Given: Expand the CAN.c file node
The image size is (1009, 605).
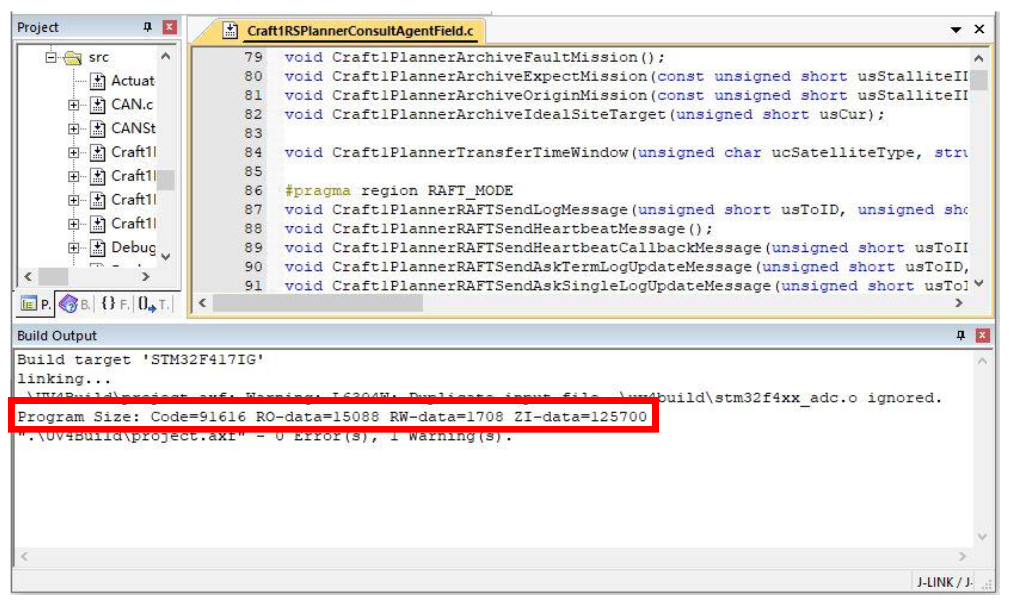Looking at the screenshot, I should point(73,105).
